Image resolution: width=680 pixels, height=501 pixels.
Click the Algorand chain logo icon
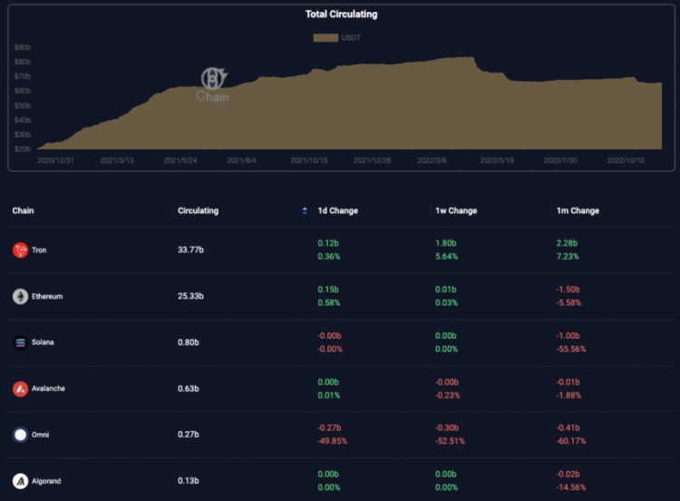point(20,481)
